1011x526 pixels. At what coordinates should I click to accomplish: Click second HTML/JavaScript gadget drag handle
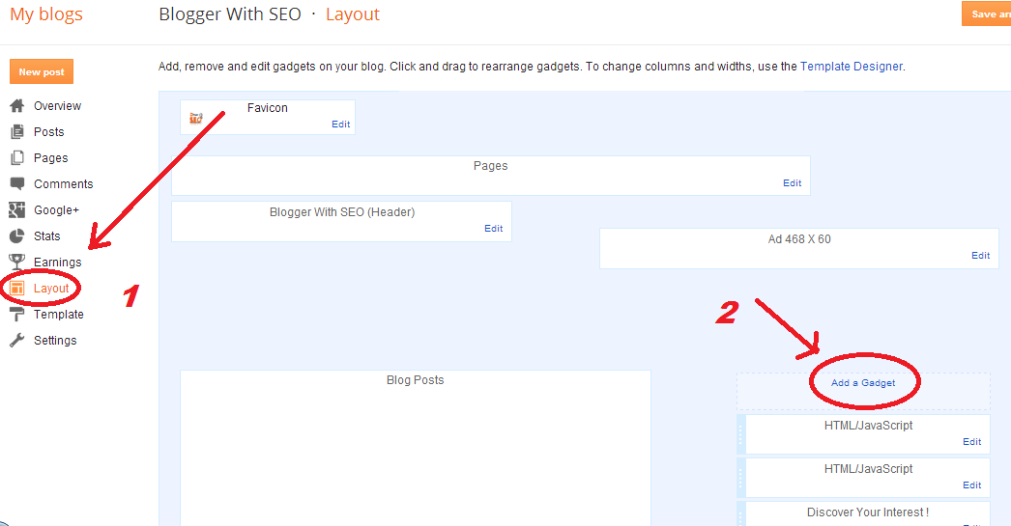click(x=740, y=478)
